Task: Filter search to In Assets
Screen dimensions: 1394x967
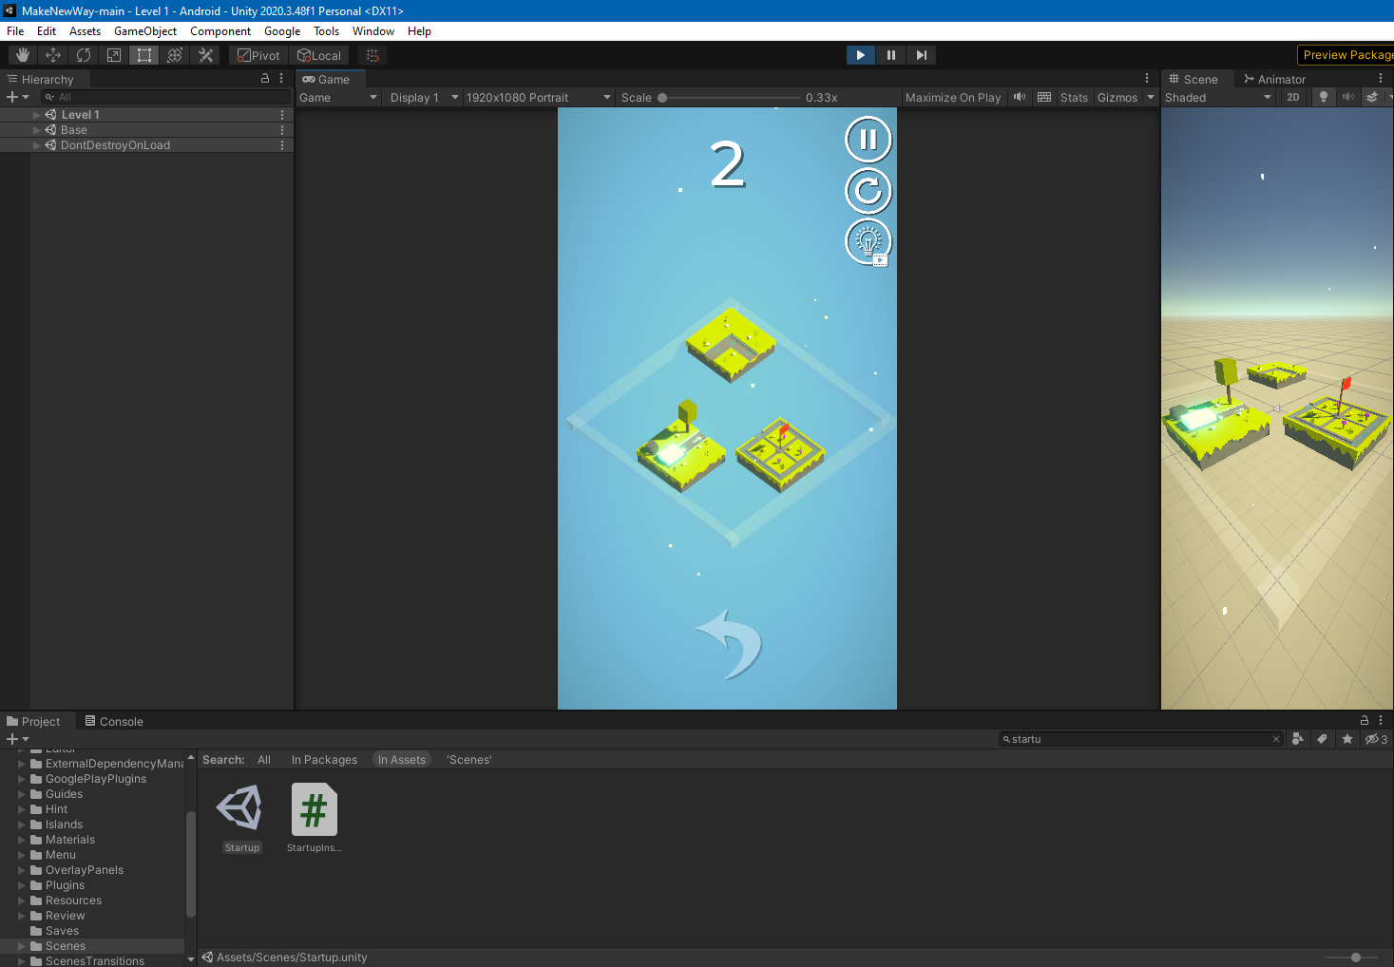Action: [x=402, y=760]
